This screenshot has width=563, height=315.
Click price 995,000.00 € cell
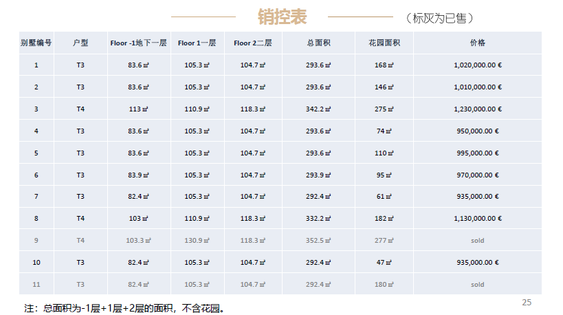pos(478,153)
